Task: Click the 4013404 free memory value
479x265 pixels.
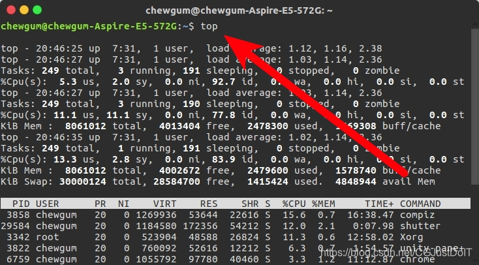Action: pos(179,126)
